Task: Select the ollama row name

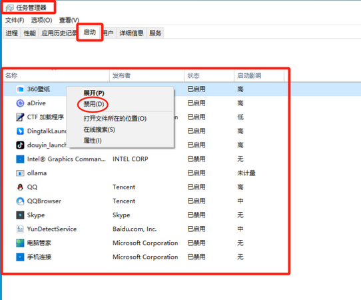Action: [37, 173]
